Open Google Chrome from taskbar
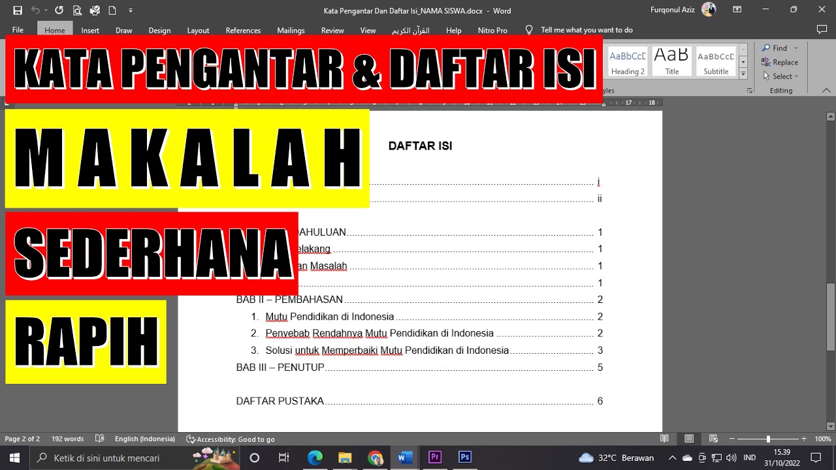The height and width of the screenshot is (470, 836). (x=375, y=458)
